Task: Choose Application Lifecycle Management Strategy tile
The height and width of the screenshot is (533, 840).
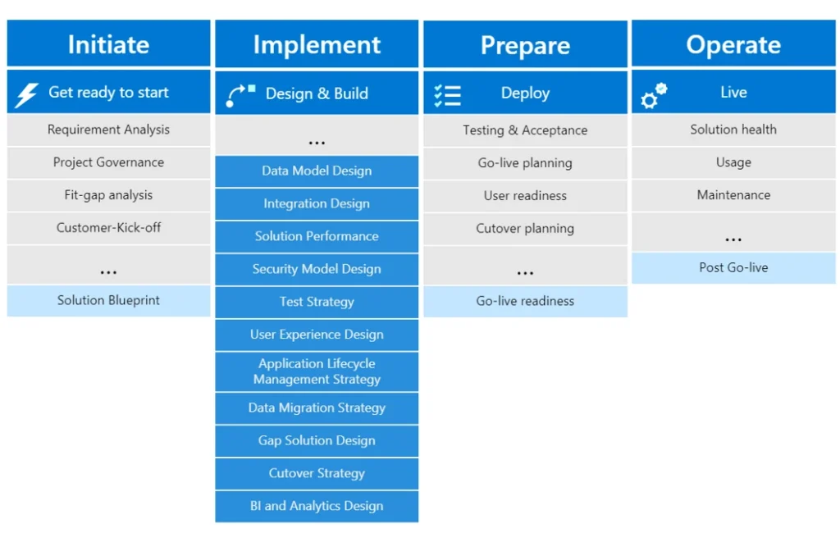Action: coord(317,371)
